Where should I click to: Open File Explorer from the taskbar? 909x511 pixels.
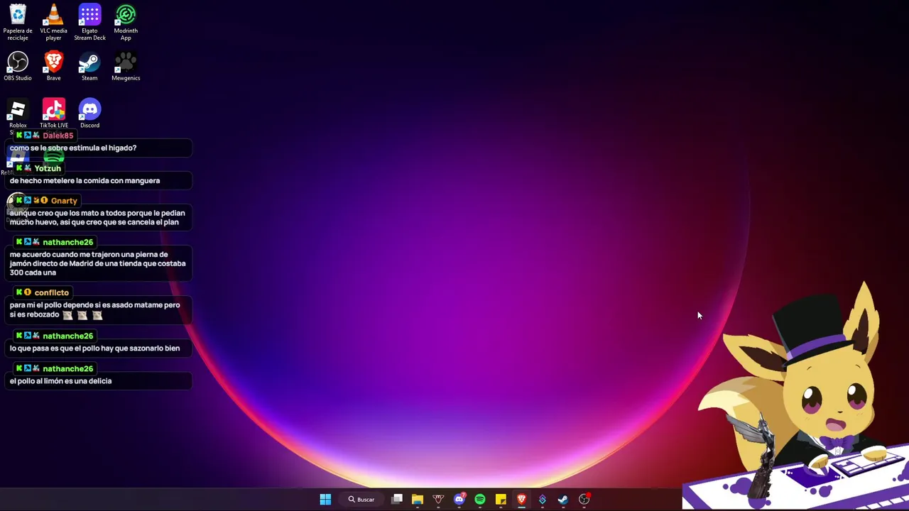click(418, 500)
